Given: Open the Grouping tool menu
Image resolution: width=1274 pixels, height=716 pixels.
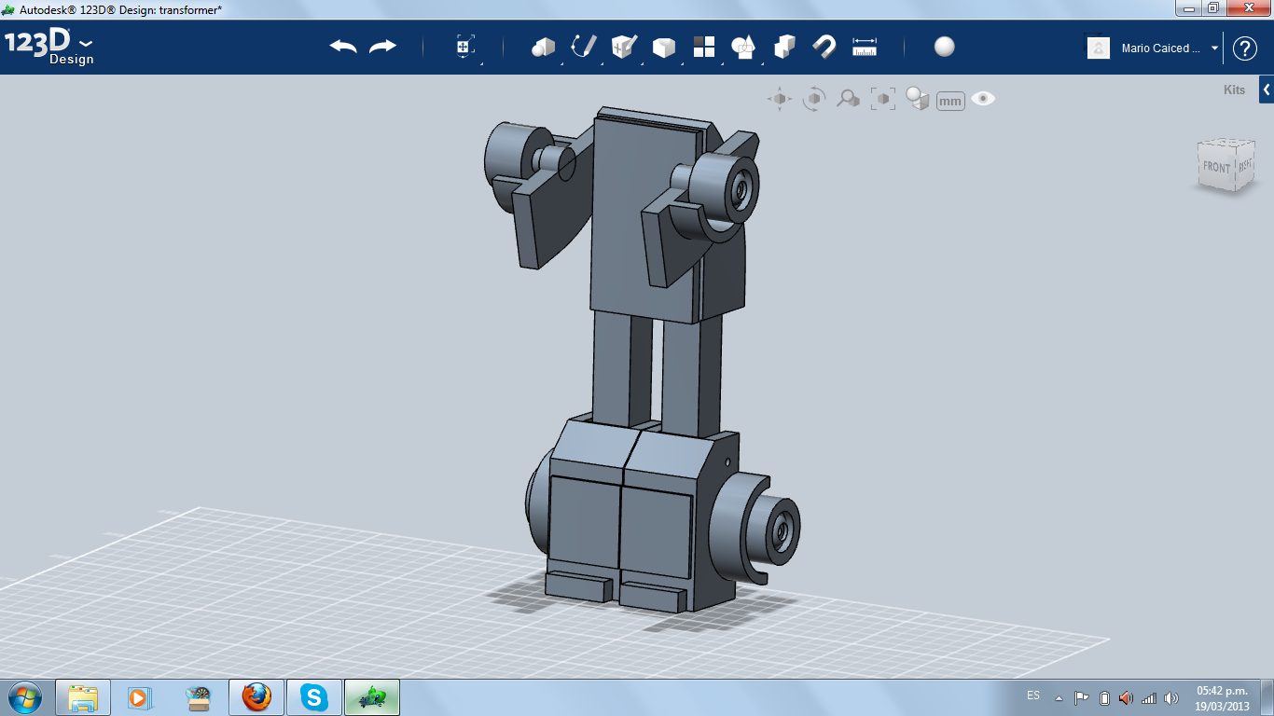Looking at the screenshot, I should pyautogui.click(x=743, y=47).
